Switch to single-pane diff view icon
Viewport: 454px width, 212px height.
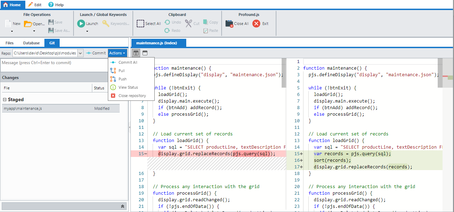145,53
